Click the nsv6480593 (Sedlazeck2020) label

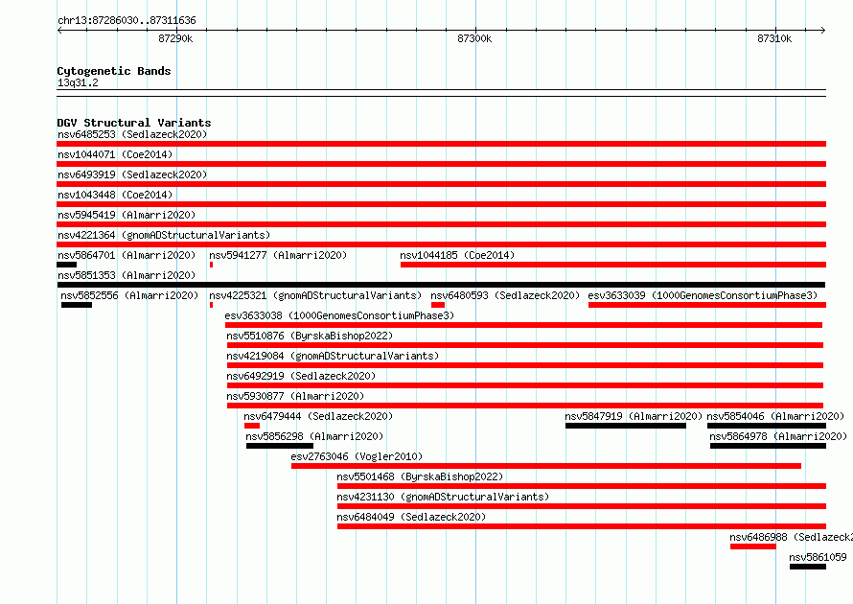coord(505,295)
